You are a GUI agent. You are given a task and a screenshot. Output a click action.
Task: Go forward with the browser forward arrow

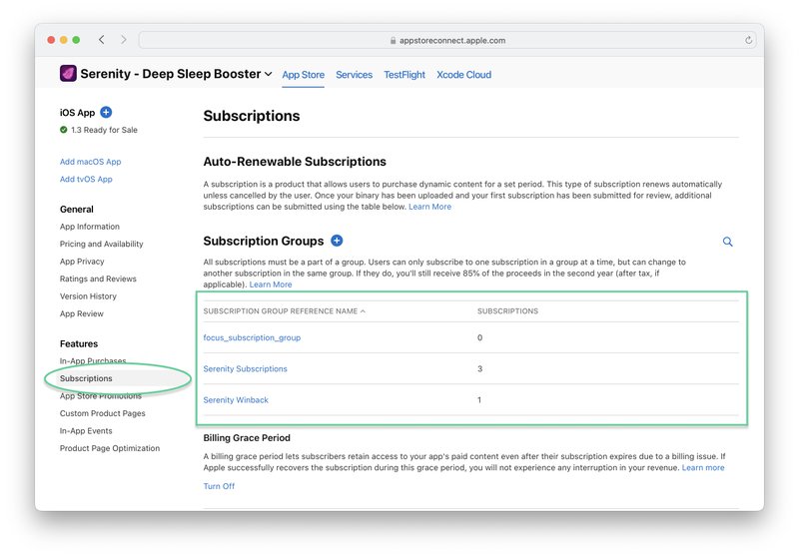(123, 40)
